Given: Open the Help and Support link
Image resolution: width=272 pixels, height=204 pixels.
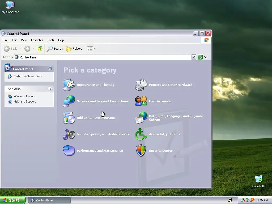Looking at the screenshot, I should click(25, 102).
